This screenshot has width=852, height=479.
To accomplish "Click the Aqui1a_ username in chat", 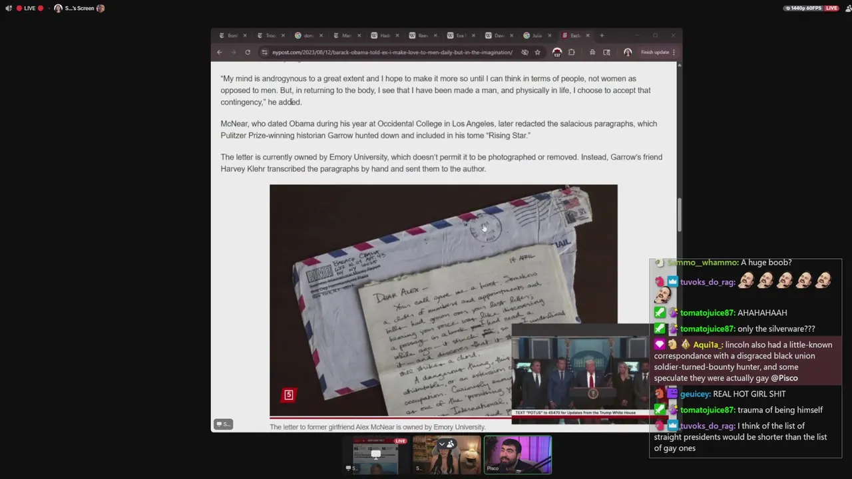I will 707,345.
